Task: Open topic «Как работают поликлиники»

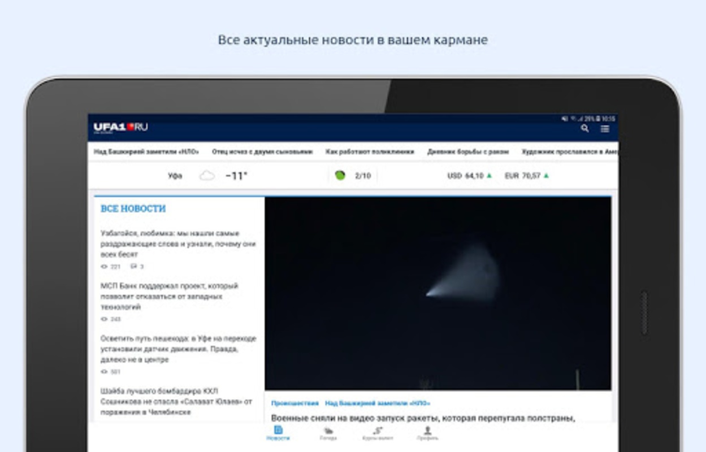Action: point(370,151)
